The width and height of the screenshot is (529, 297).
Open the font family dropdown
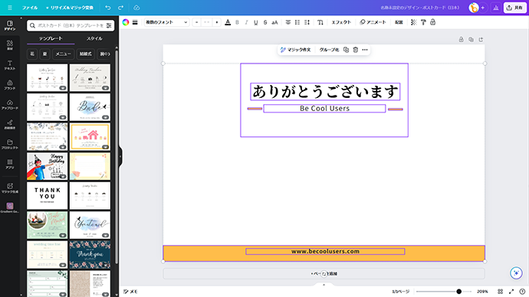pyautogui.click(x=166, y=22)
